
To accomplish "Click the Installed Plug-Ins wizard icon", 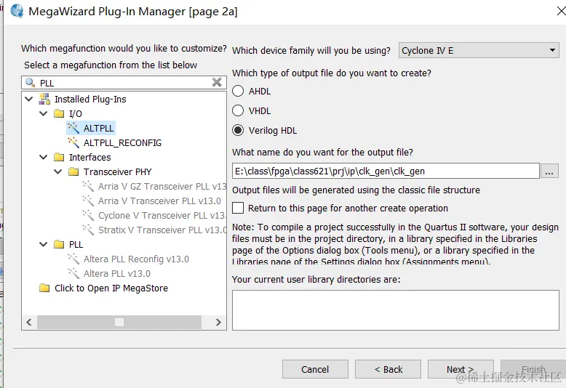I will [x=44, y=99].
